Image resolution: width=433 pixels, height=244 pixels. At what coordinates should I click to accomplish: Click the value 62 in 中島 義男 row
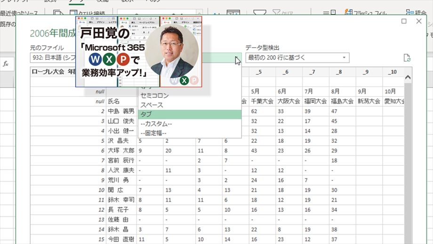tap(254, 111)
